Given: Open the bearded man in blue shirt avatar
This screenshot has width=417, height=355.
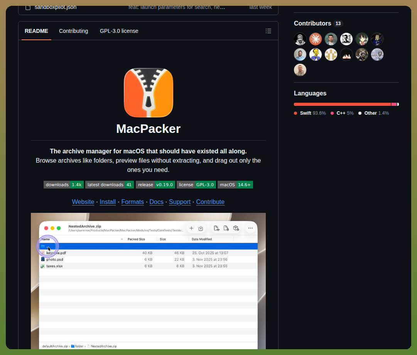Looking at the screenshot, I should tap(300, 54).
